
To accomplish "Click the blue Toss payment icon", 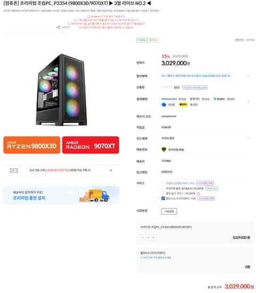I will click(x=164, y=104).
